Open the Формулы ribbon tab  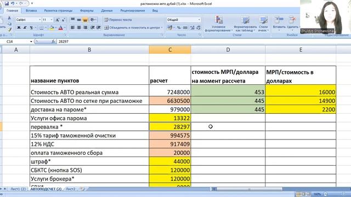pos(87,10)
